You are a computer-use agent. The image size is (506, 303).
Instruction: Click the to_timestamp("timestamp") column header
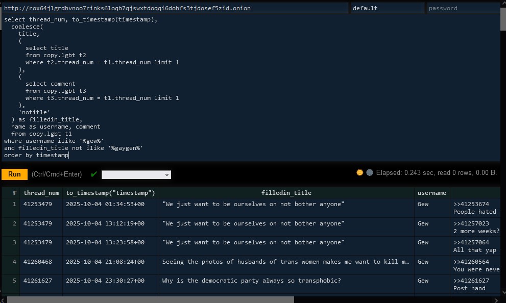coord(110,193)
